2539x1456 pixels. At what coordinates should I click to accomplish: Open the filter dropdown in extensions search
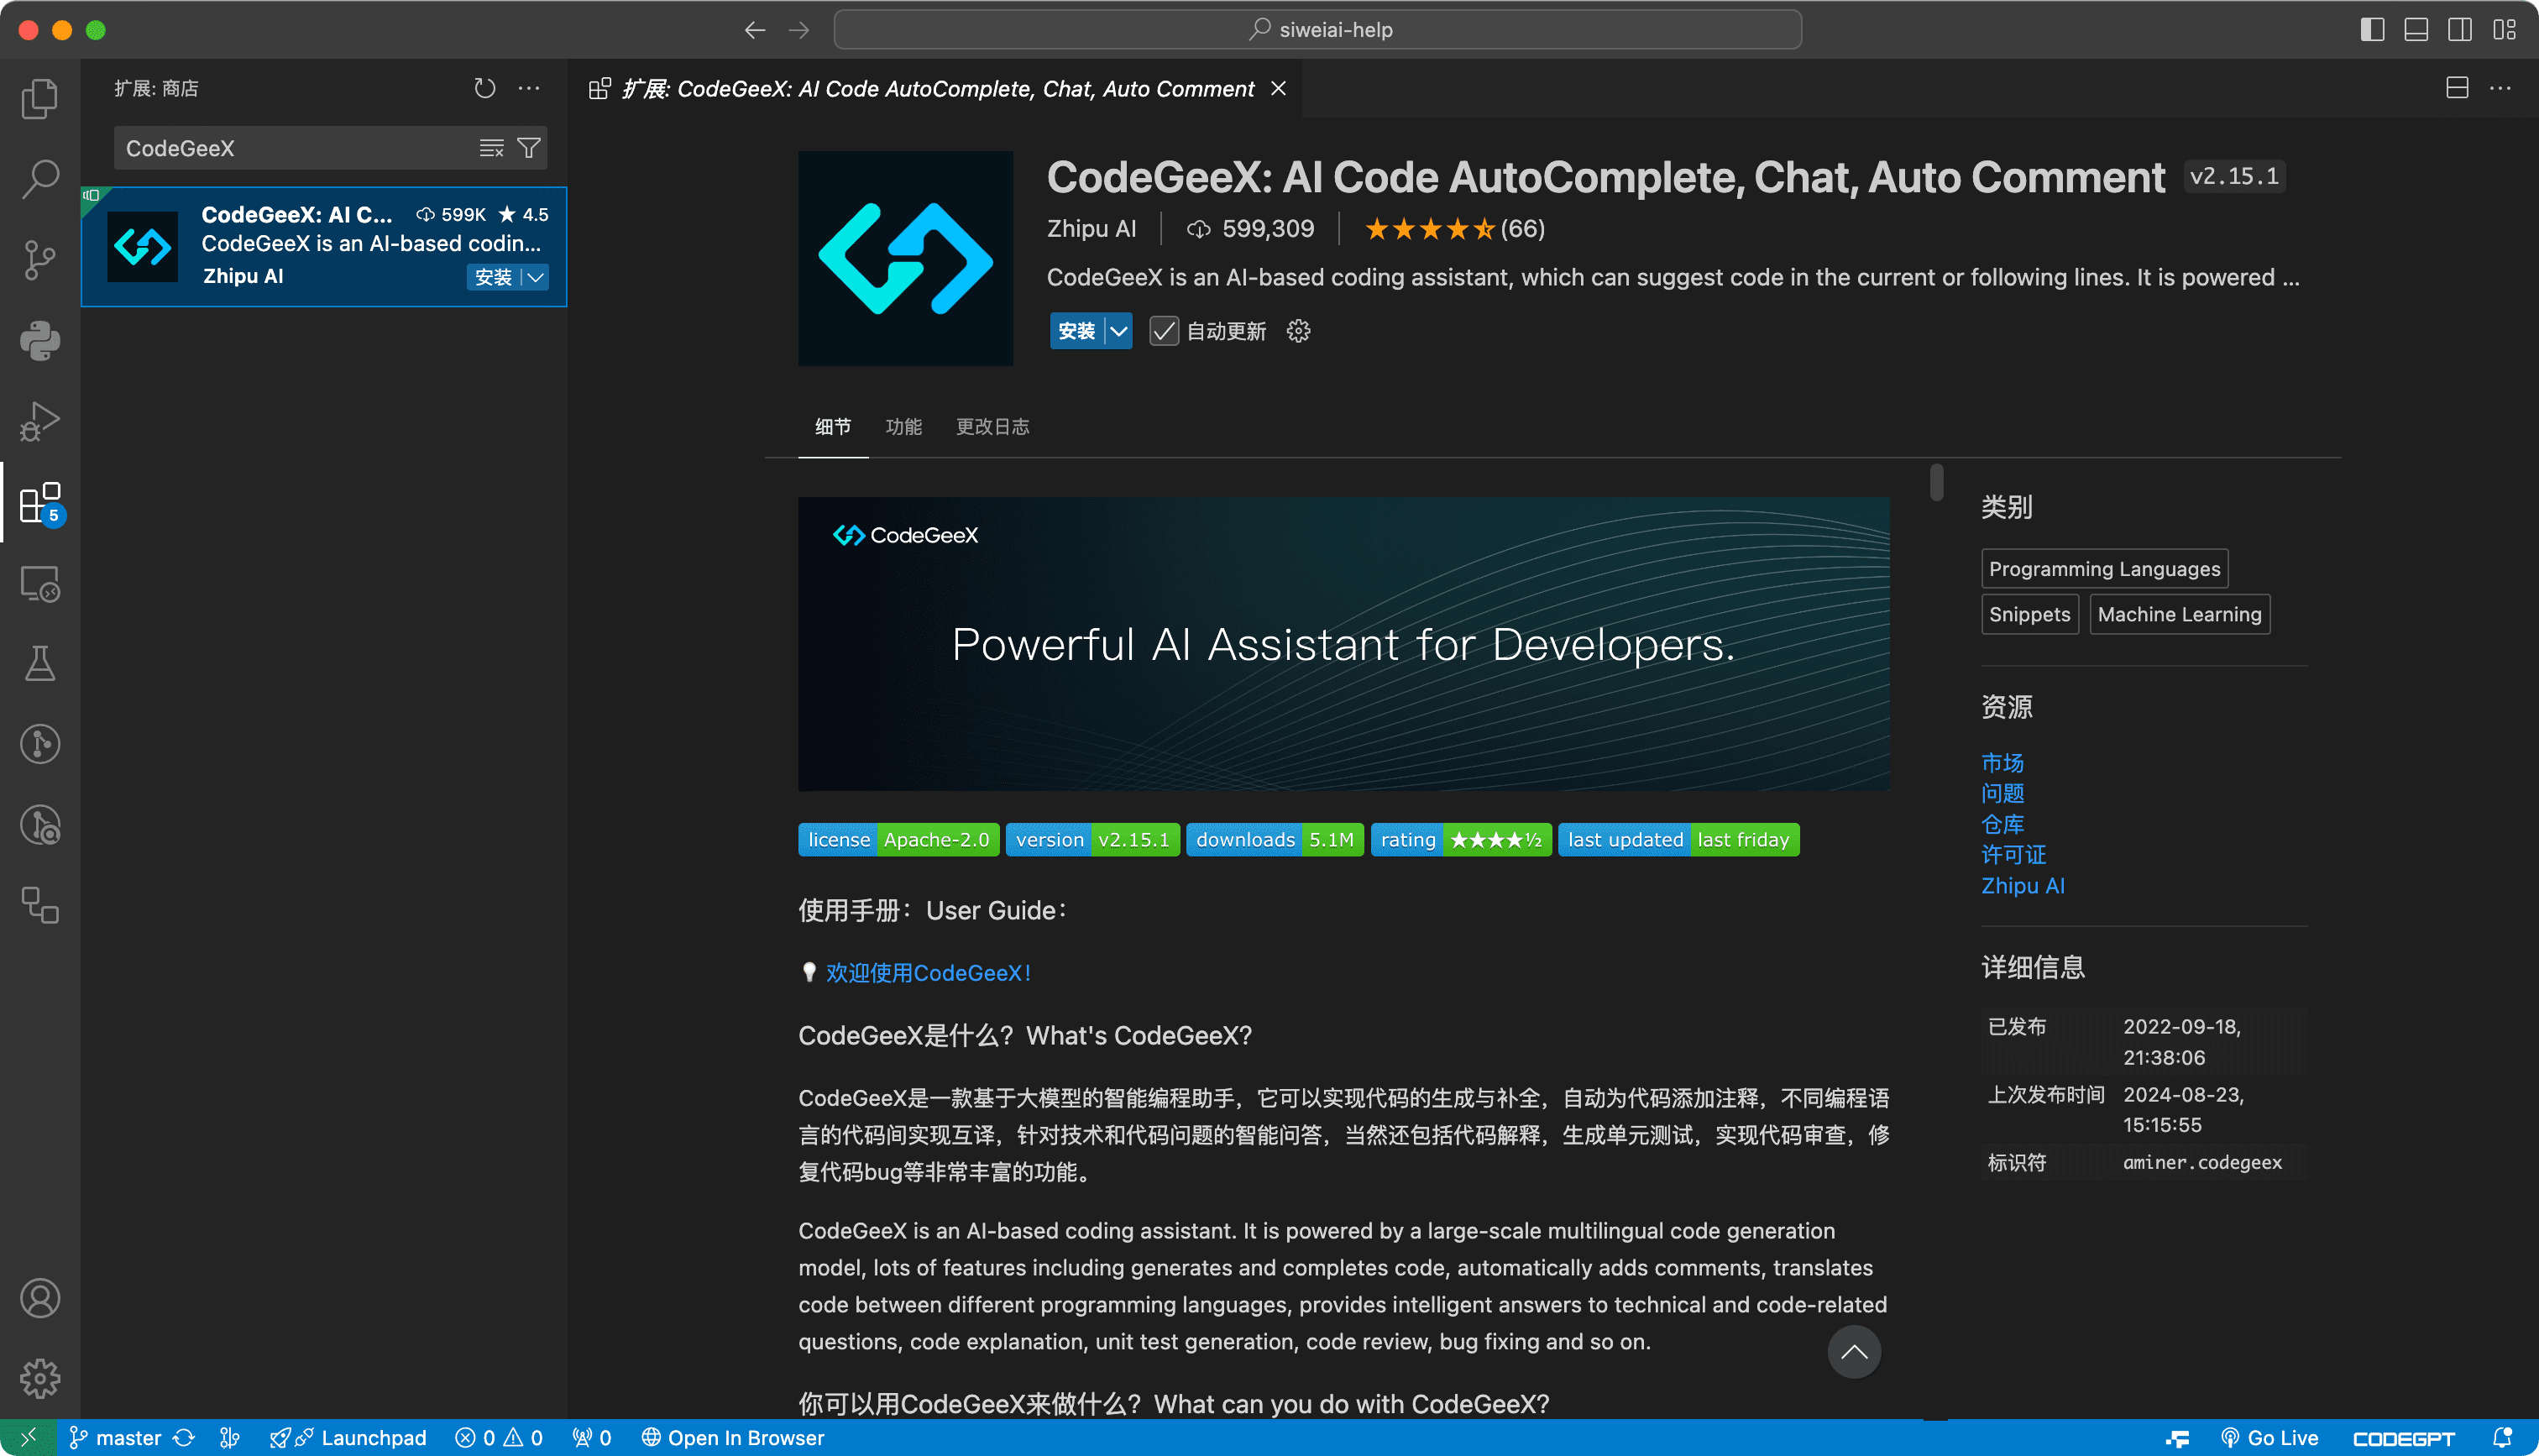click(x=530, y=147)
